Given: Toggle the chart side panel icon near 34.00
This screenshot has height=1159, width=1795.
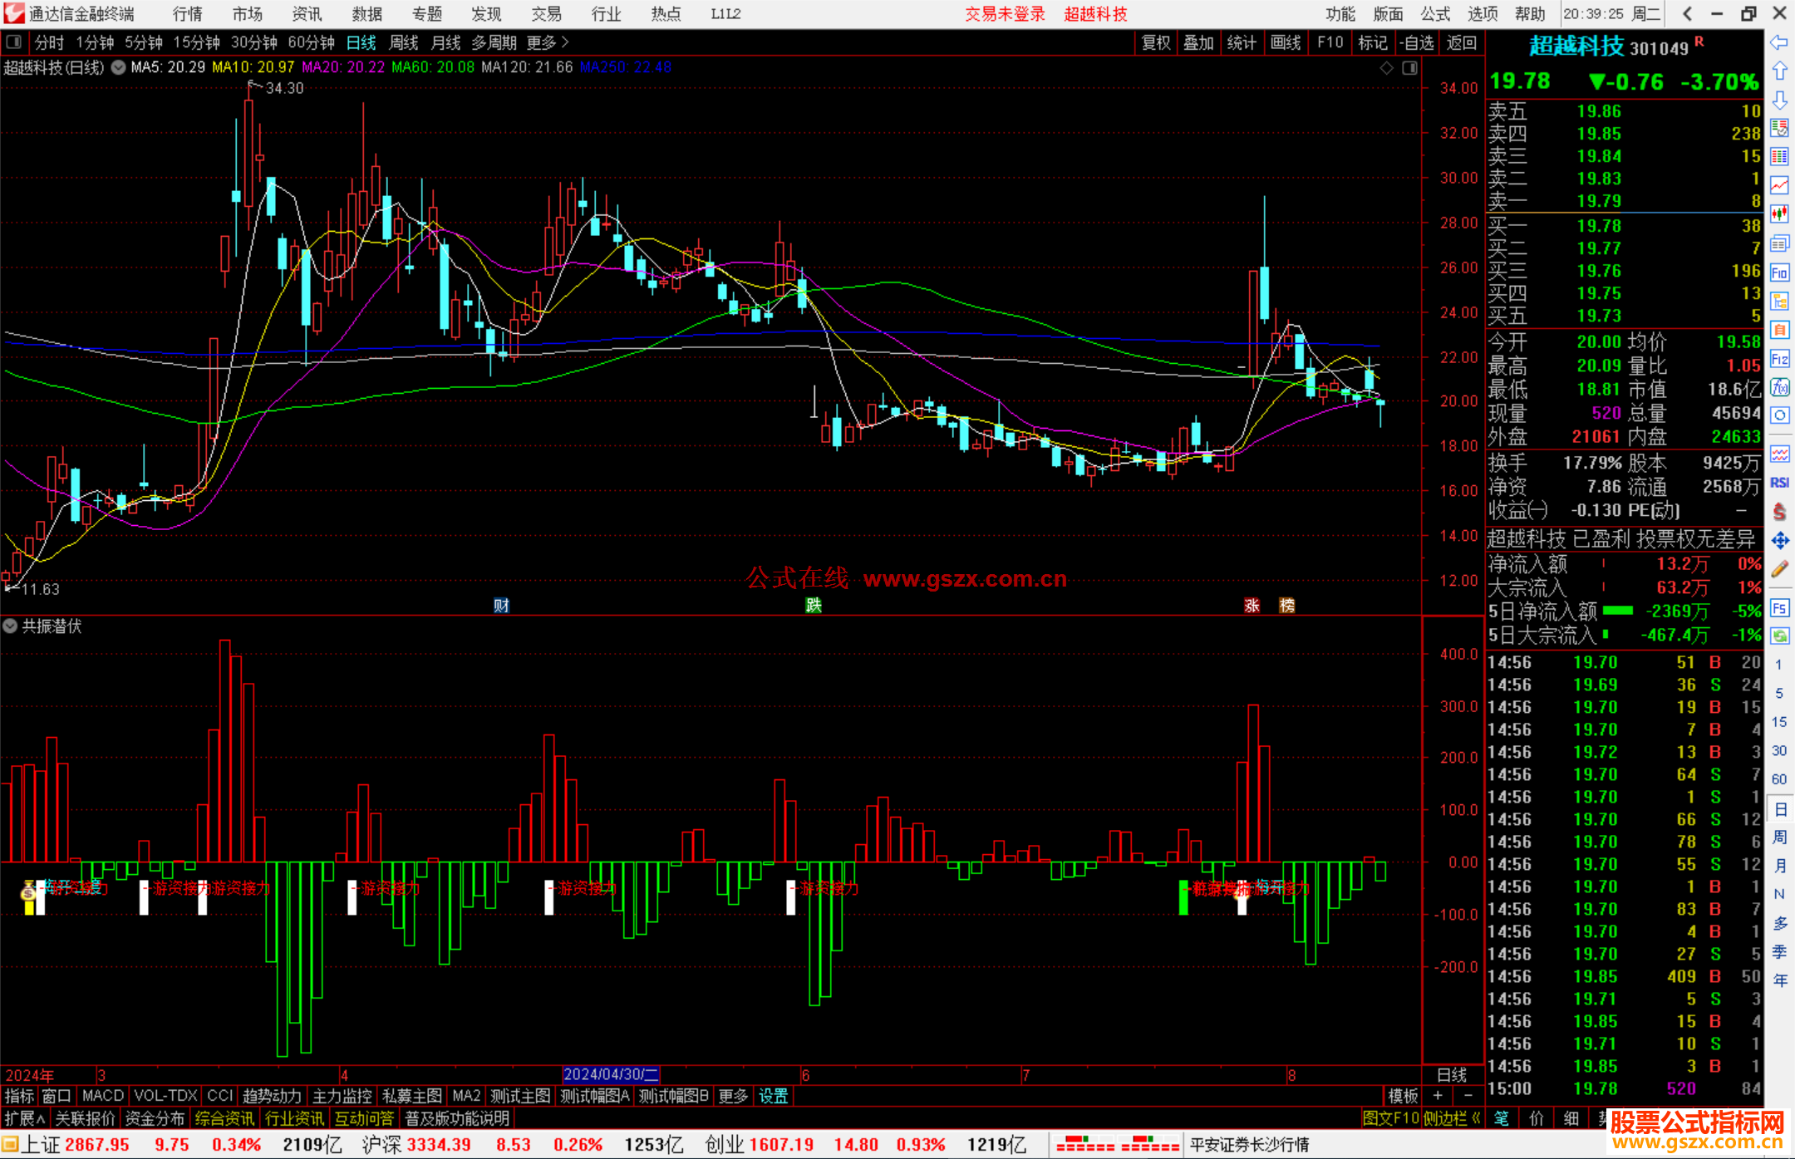Looking at the screenshot, I should pyautogui.click(x=1410, y=68).
